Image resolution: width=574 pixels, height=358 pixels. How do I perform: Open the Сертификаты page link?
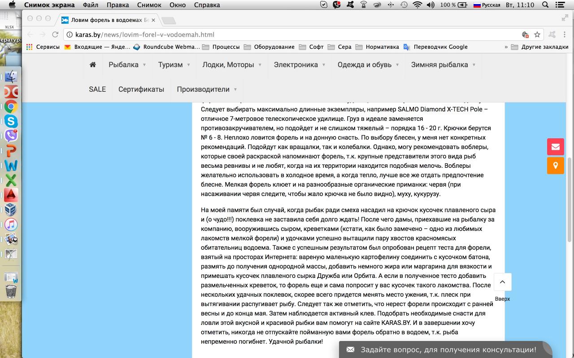[141, 89]
